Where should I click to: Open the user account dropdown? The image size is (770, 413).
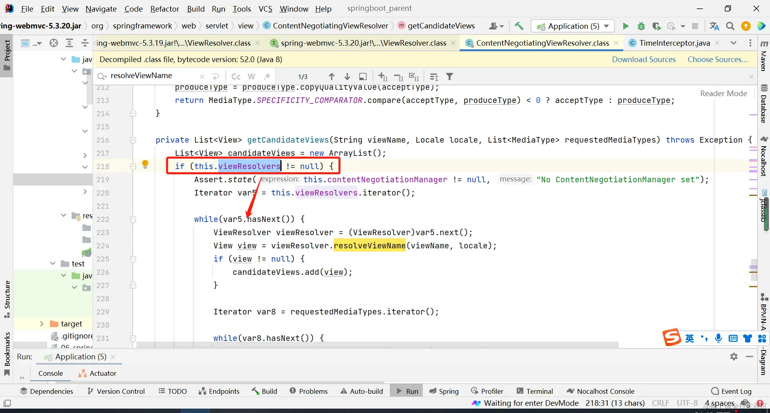[x=496, y=26]
